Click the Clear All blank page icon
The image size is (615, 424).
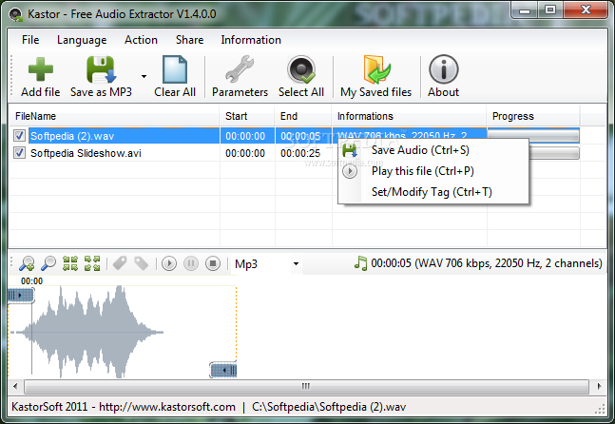coord(175,69)
